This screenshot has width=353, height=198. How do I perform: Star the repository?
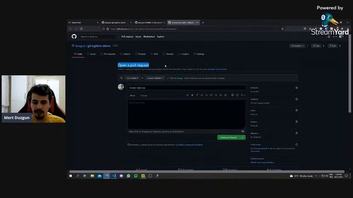click(316, 46)
